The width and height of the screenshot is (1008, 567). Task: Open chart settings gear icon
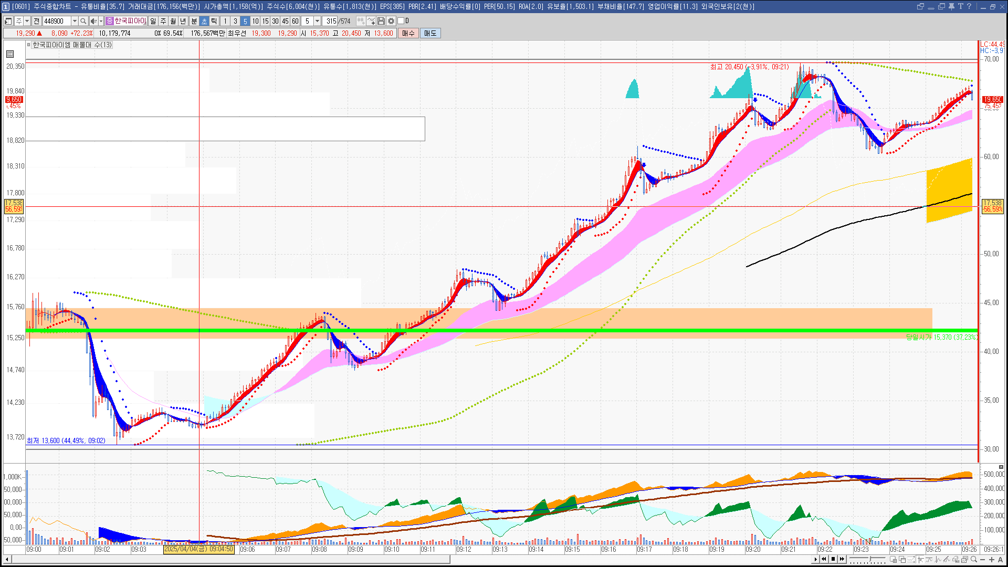(391, 21)
